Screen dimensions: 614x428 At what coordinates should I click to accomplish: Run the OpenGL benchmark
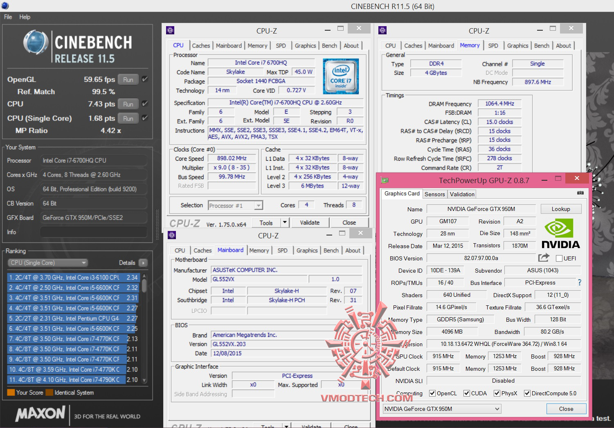pos(128,79)
